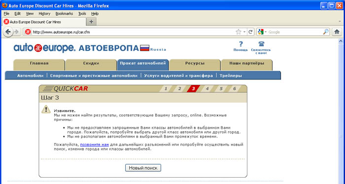Reload the page with the refresh icon
Viewport: 345px width, 184px height.
tap(250, 32)
